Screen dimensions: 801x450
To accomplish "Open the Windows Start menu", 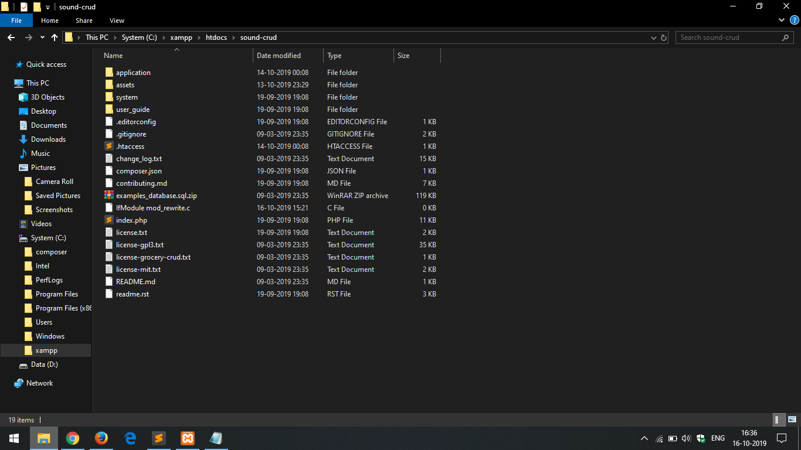I will click(x=14, y=438).
